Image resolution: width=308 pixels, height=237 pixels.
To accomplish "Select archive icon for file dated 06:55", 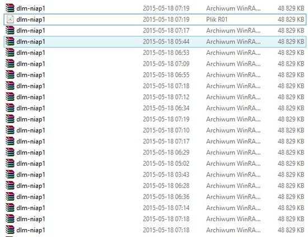I will coord(10,75).
